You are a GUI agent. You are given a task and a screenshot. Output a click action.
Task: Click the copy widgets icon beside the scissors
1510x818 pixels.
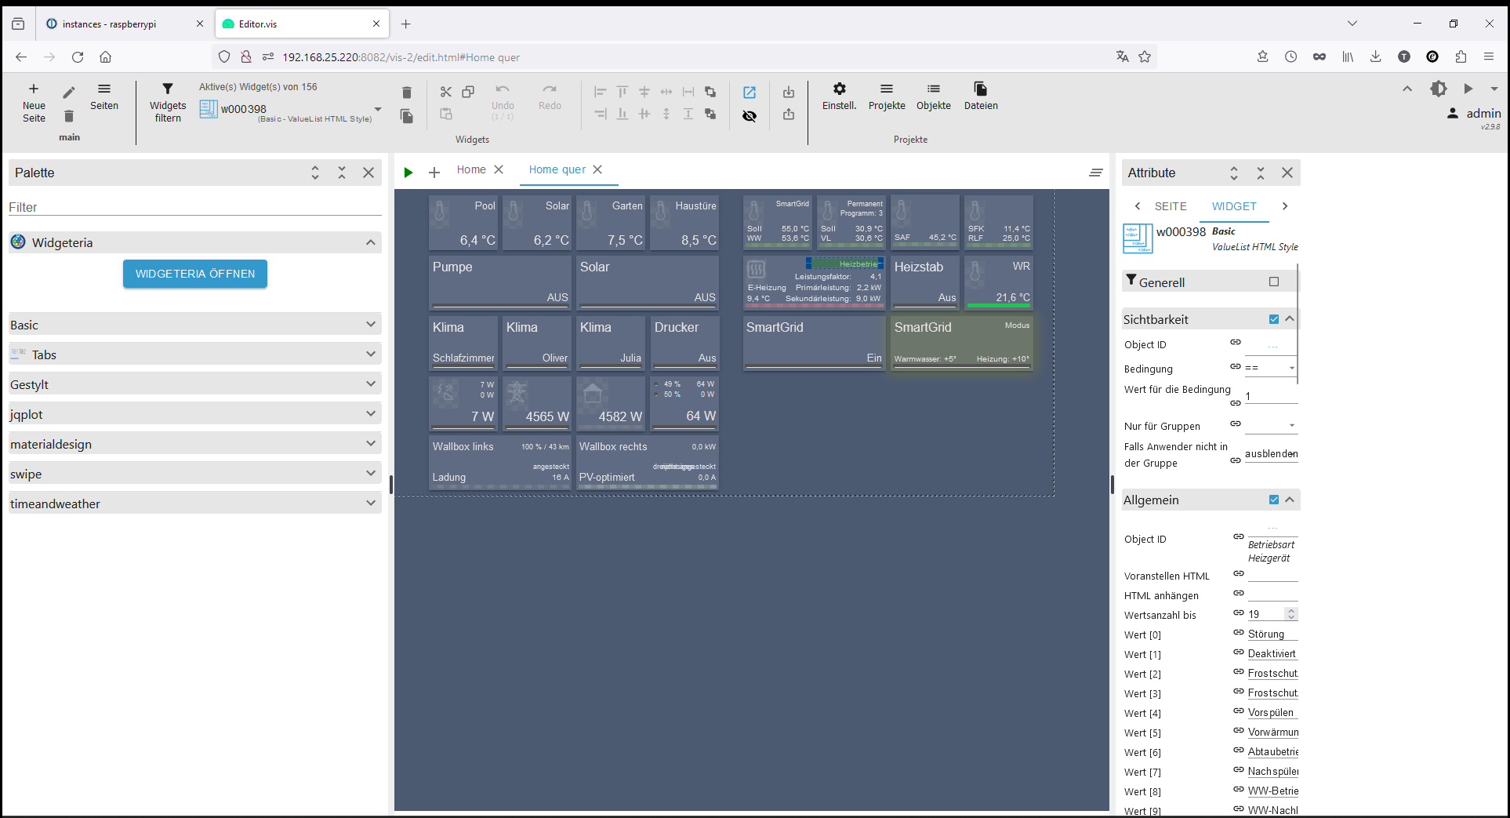click(468, 92)
